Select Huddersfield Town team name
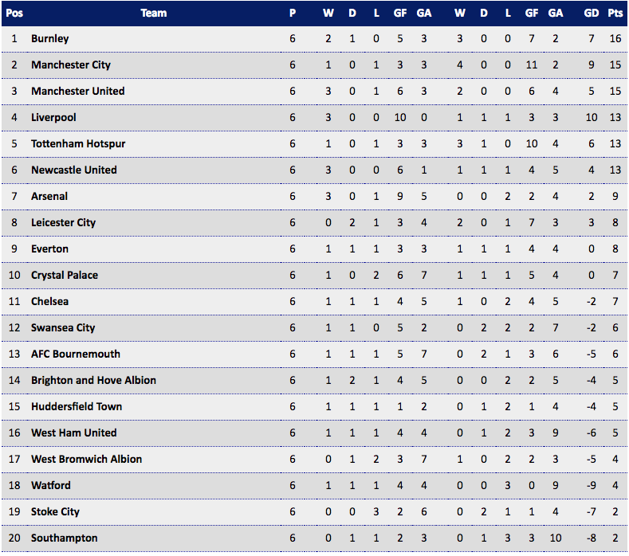 click(x=77, y=406)
